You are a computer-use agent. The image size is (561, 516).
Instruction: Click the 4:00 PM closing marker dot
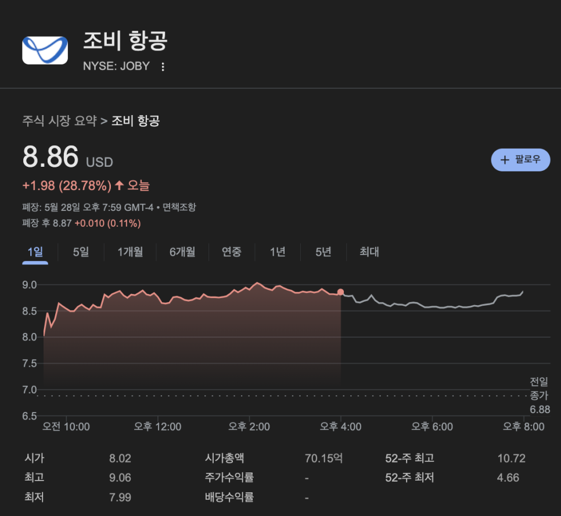click(x=340, y=292)
